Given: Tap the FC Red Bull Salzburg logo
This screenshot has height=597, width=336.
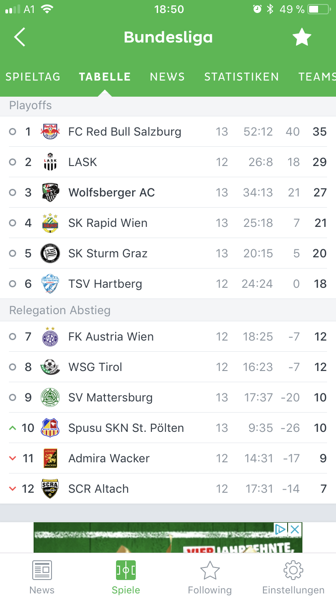Looking at the screenshot, I should pyautogui.click(x=50, y=132).
